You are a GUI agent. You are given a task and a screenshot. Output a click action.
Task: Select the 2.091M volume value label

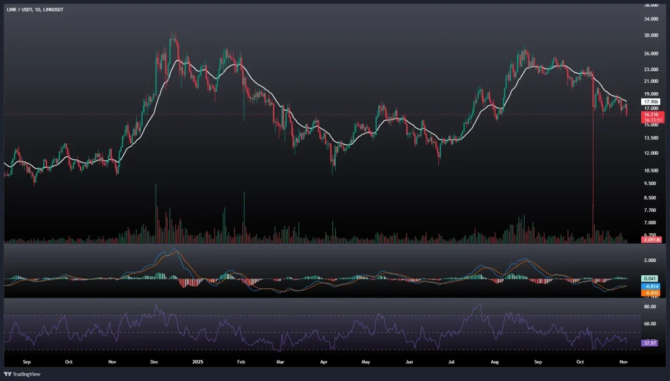click(635, 240)
